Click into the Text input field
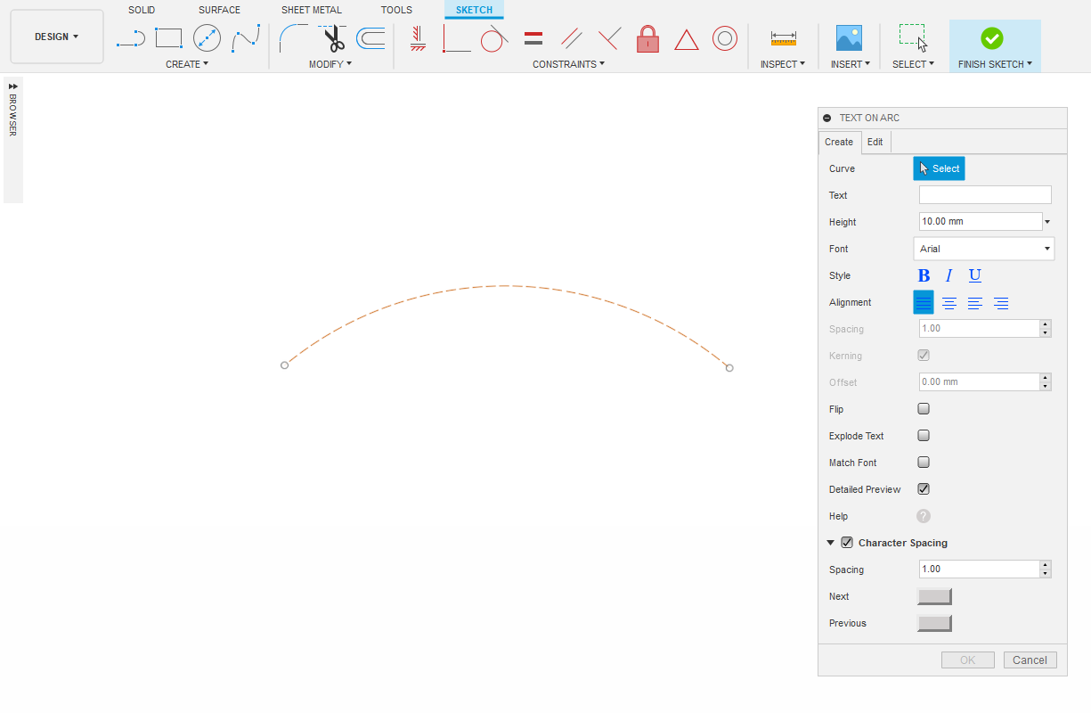 [x=985, y=195]
